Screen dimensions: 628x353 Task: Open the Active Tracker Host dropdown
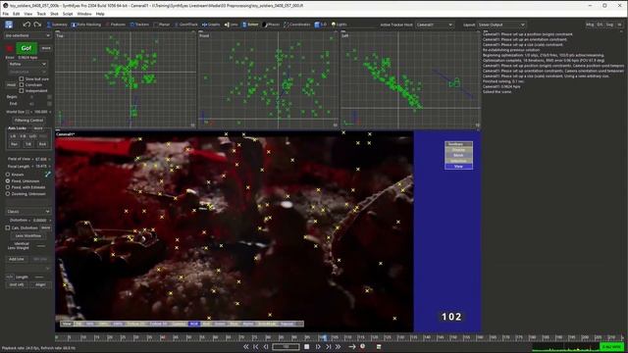(x=435, y=25)
